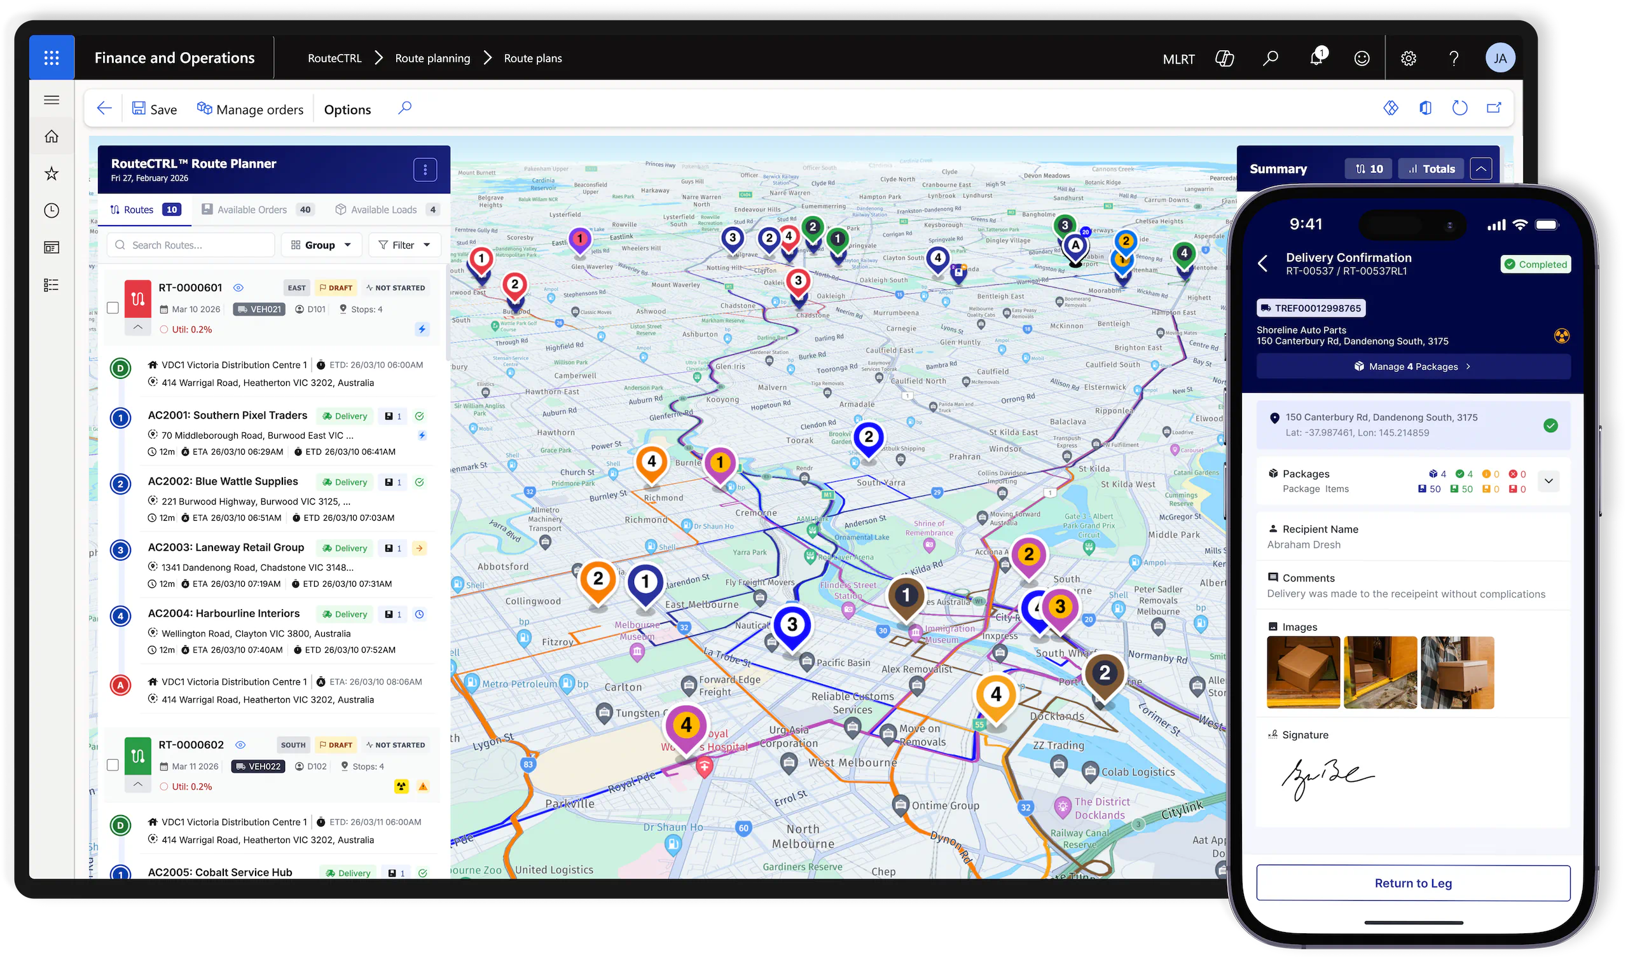
Task: Expand Packages section on phone
Action: [x=1549, y=481]
